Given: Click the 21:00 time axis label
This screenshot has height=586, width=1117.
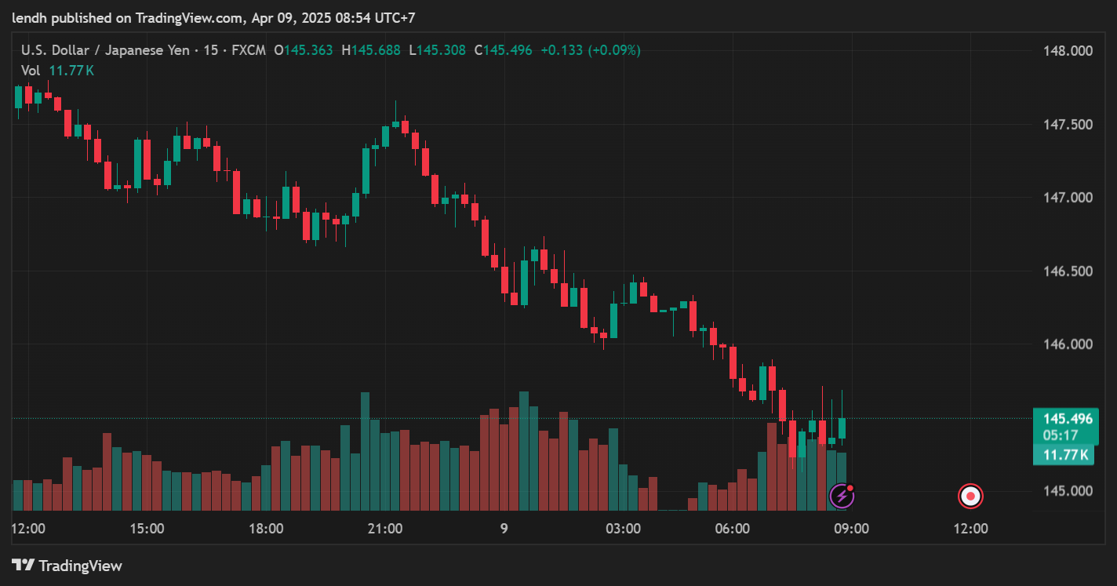Looking at the screenshot, I should pyautogui.click(x=385, y=529).
